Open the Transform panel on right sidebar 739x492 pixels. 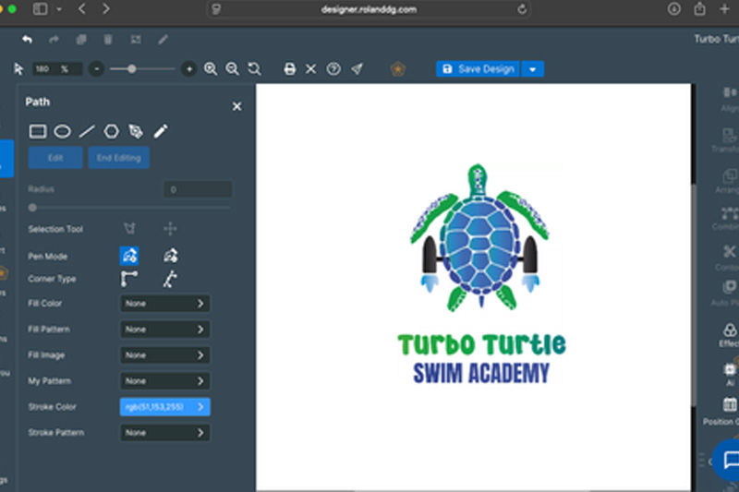728,140
